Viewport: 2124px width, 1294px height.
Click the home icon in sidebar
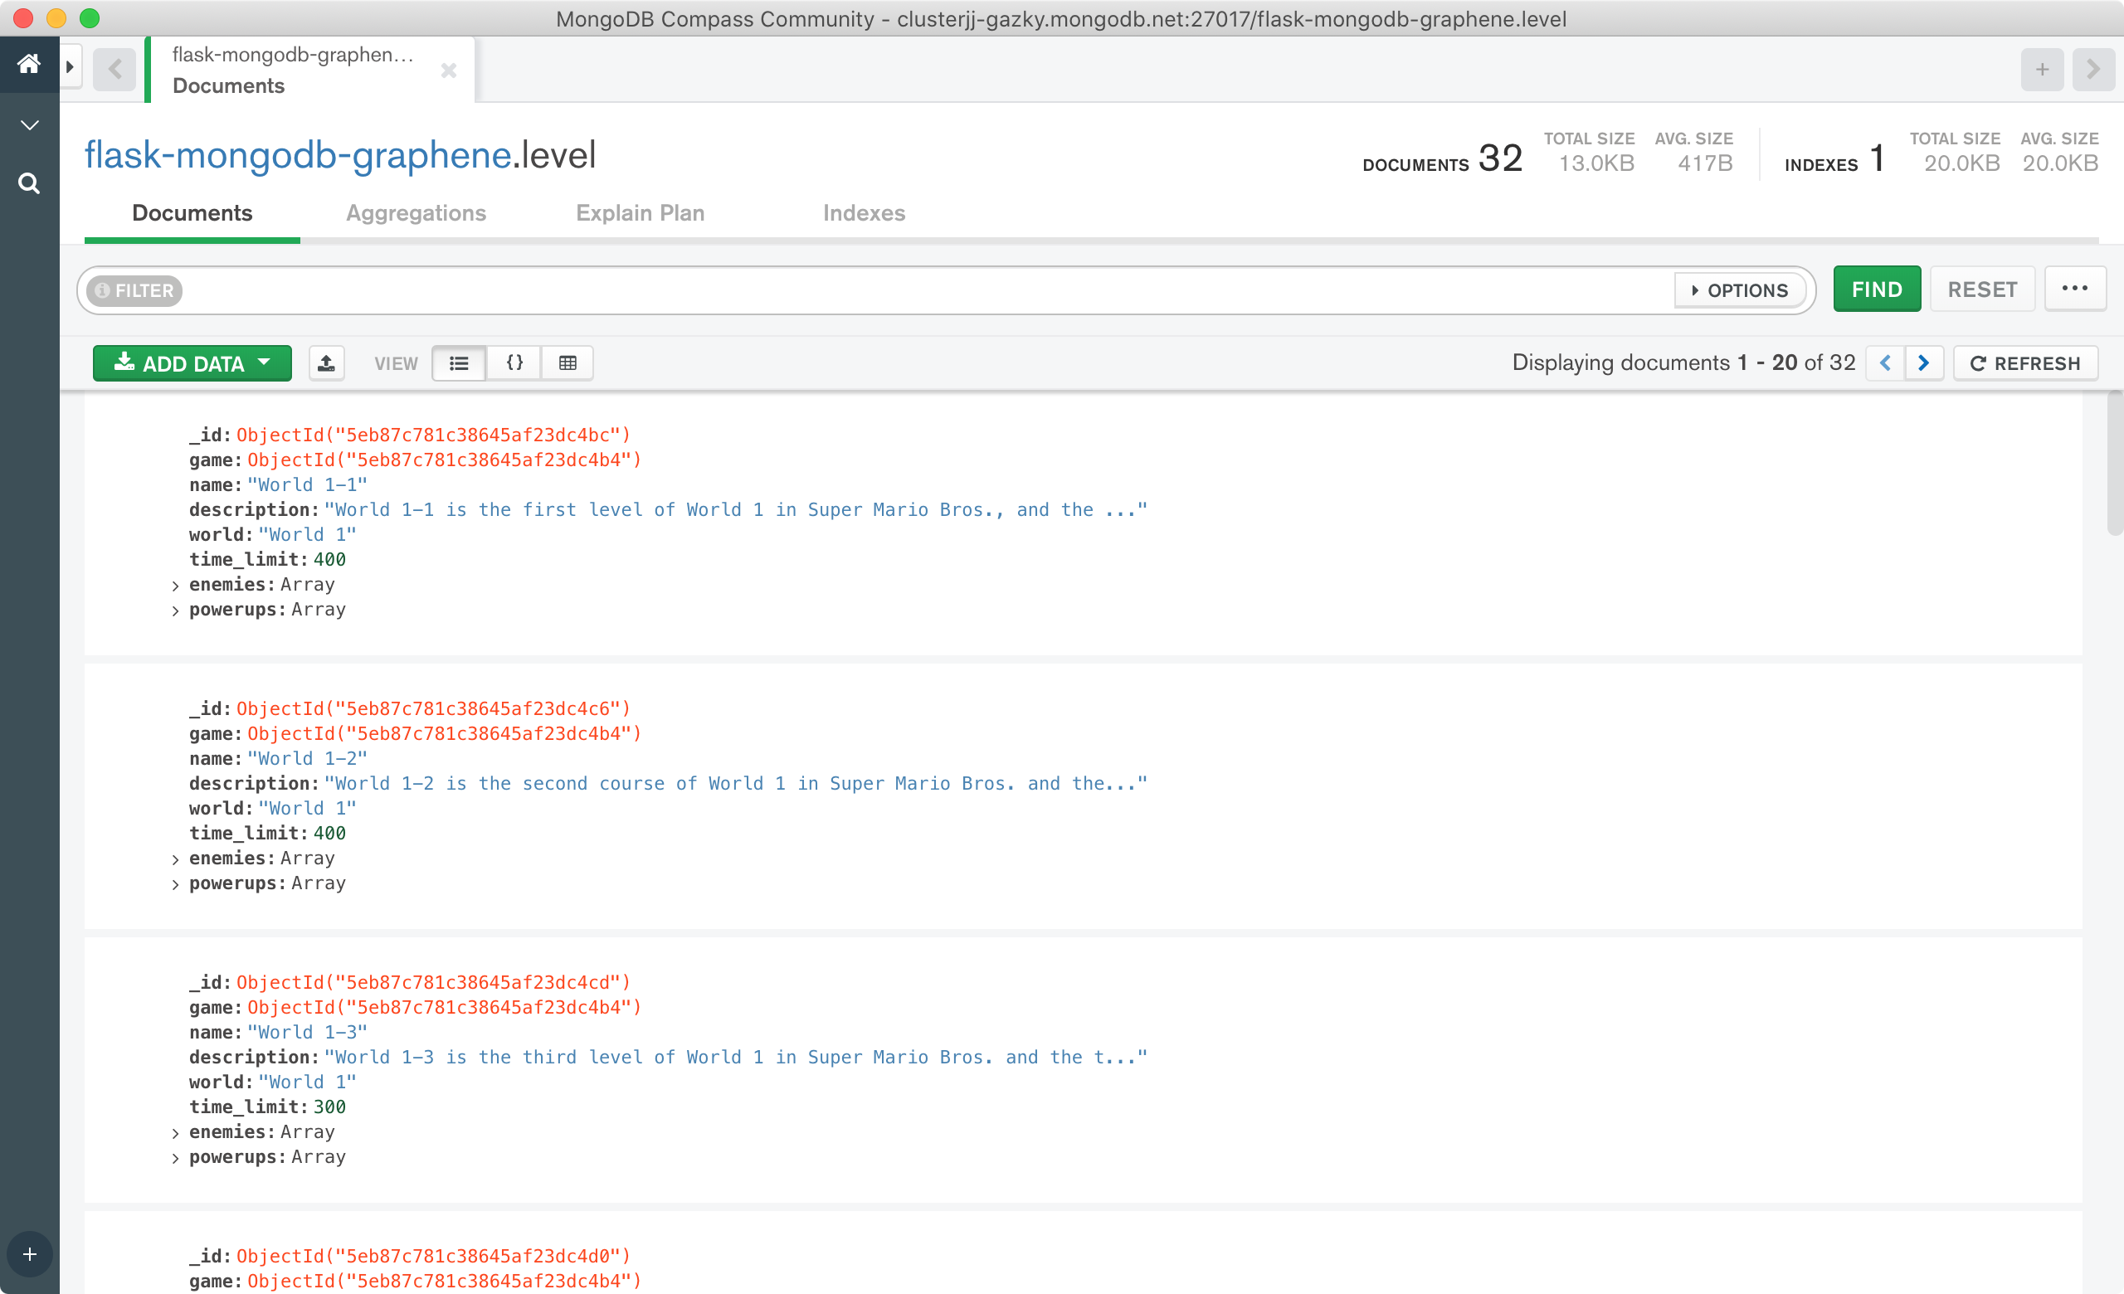pos(29,64)
